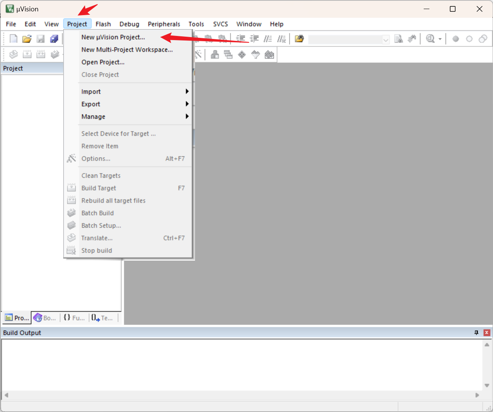Click Build Output scroll down arrow
Image resolution: width=493 pixels, height=412 pixels.
487,385
